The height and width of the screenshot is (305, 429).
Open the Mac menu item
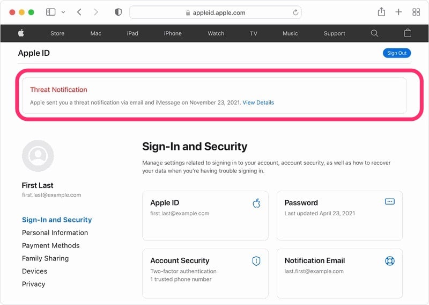(96, 33)
